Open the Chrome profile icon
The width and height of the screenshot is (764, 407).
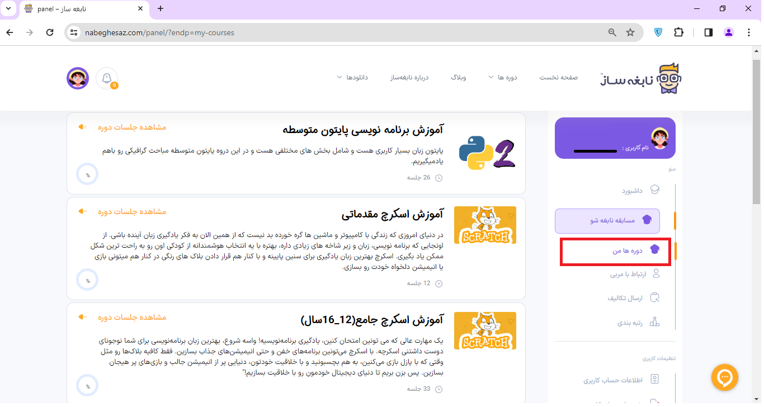728,32
